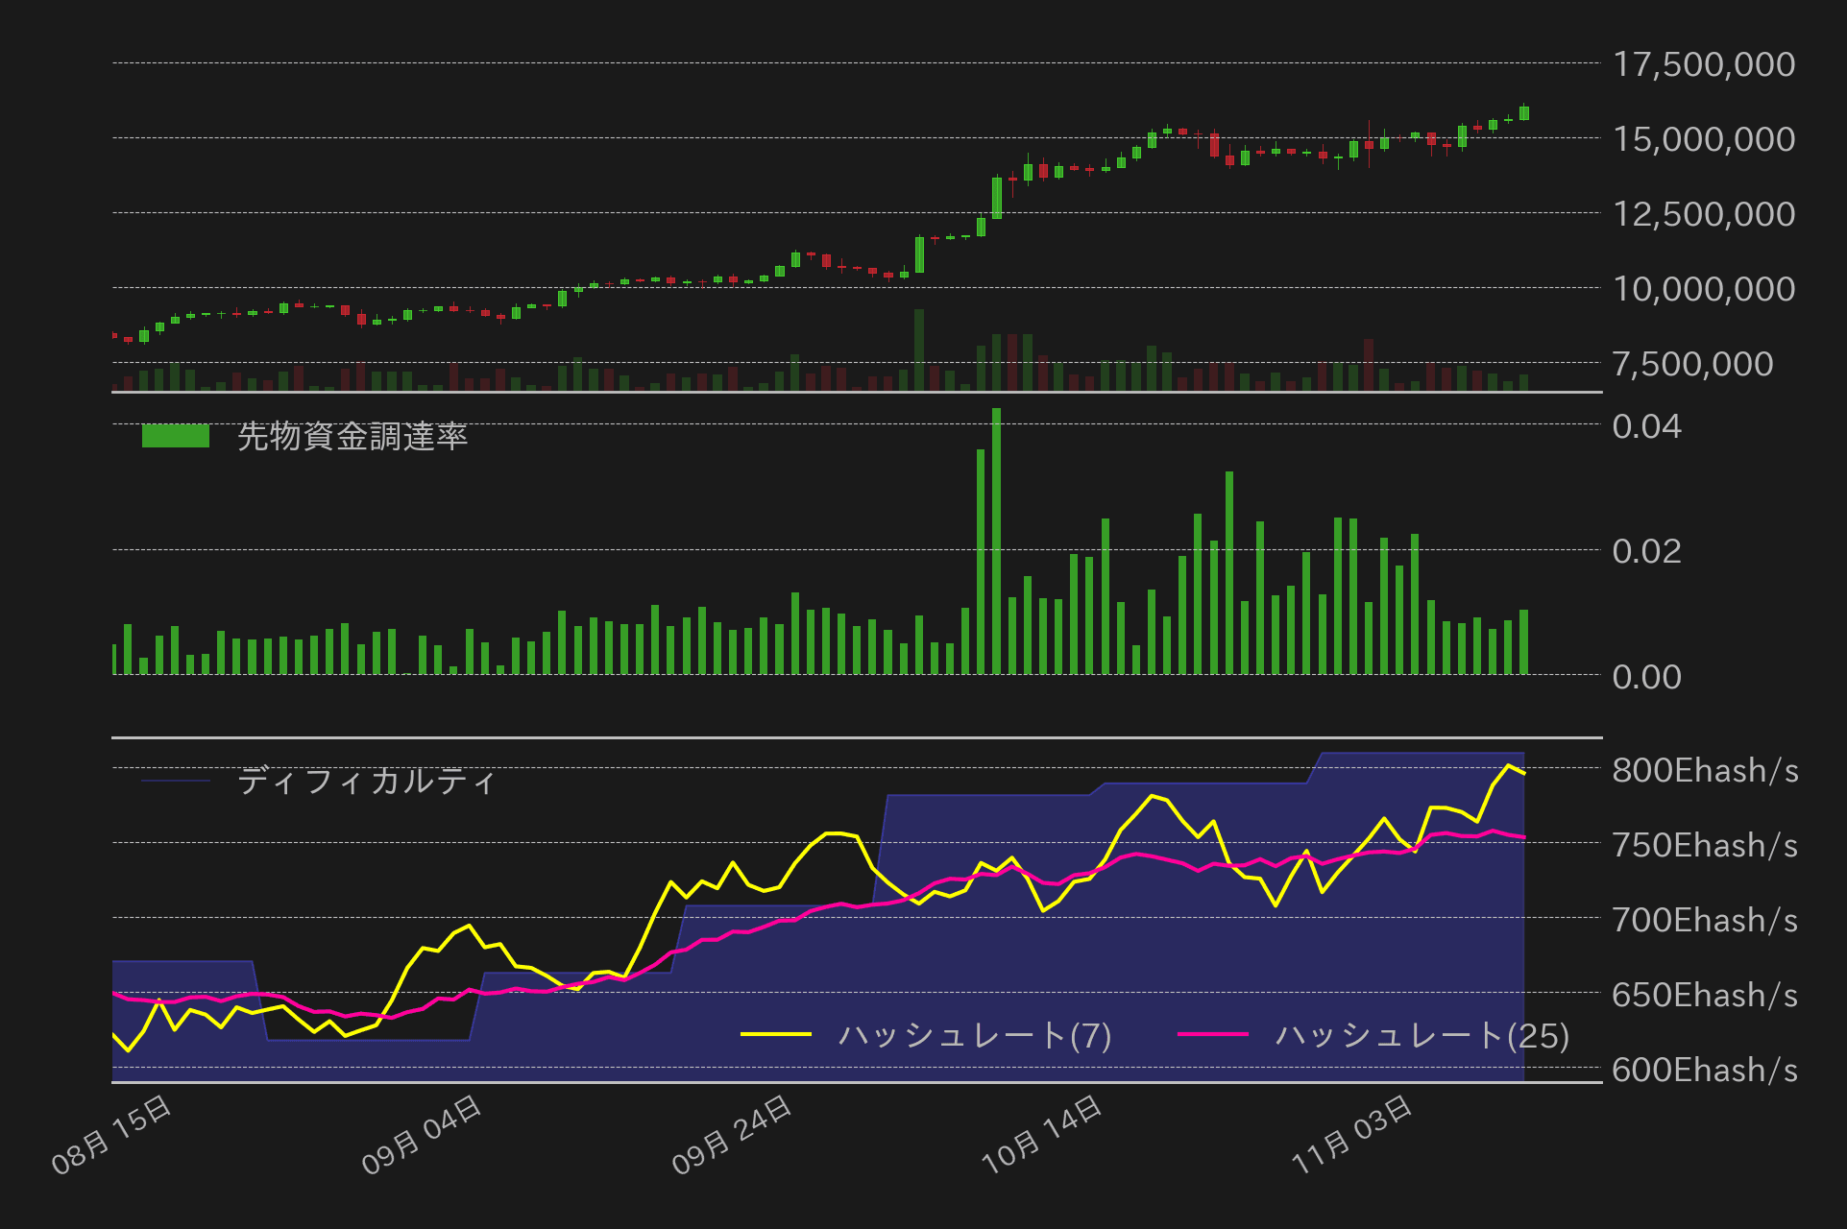Click the 0.04 funding rate axis label
This screenshot has width=1847, height=1229.
1646,426
